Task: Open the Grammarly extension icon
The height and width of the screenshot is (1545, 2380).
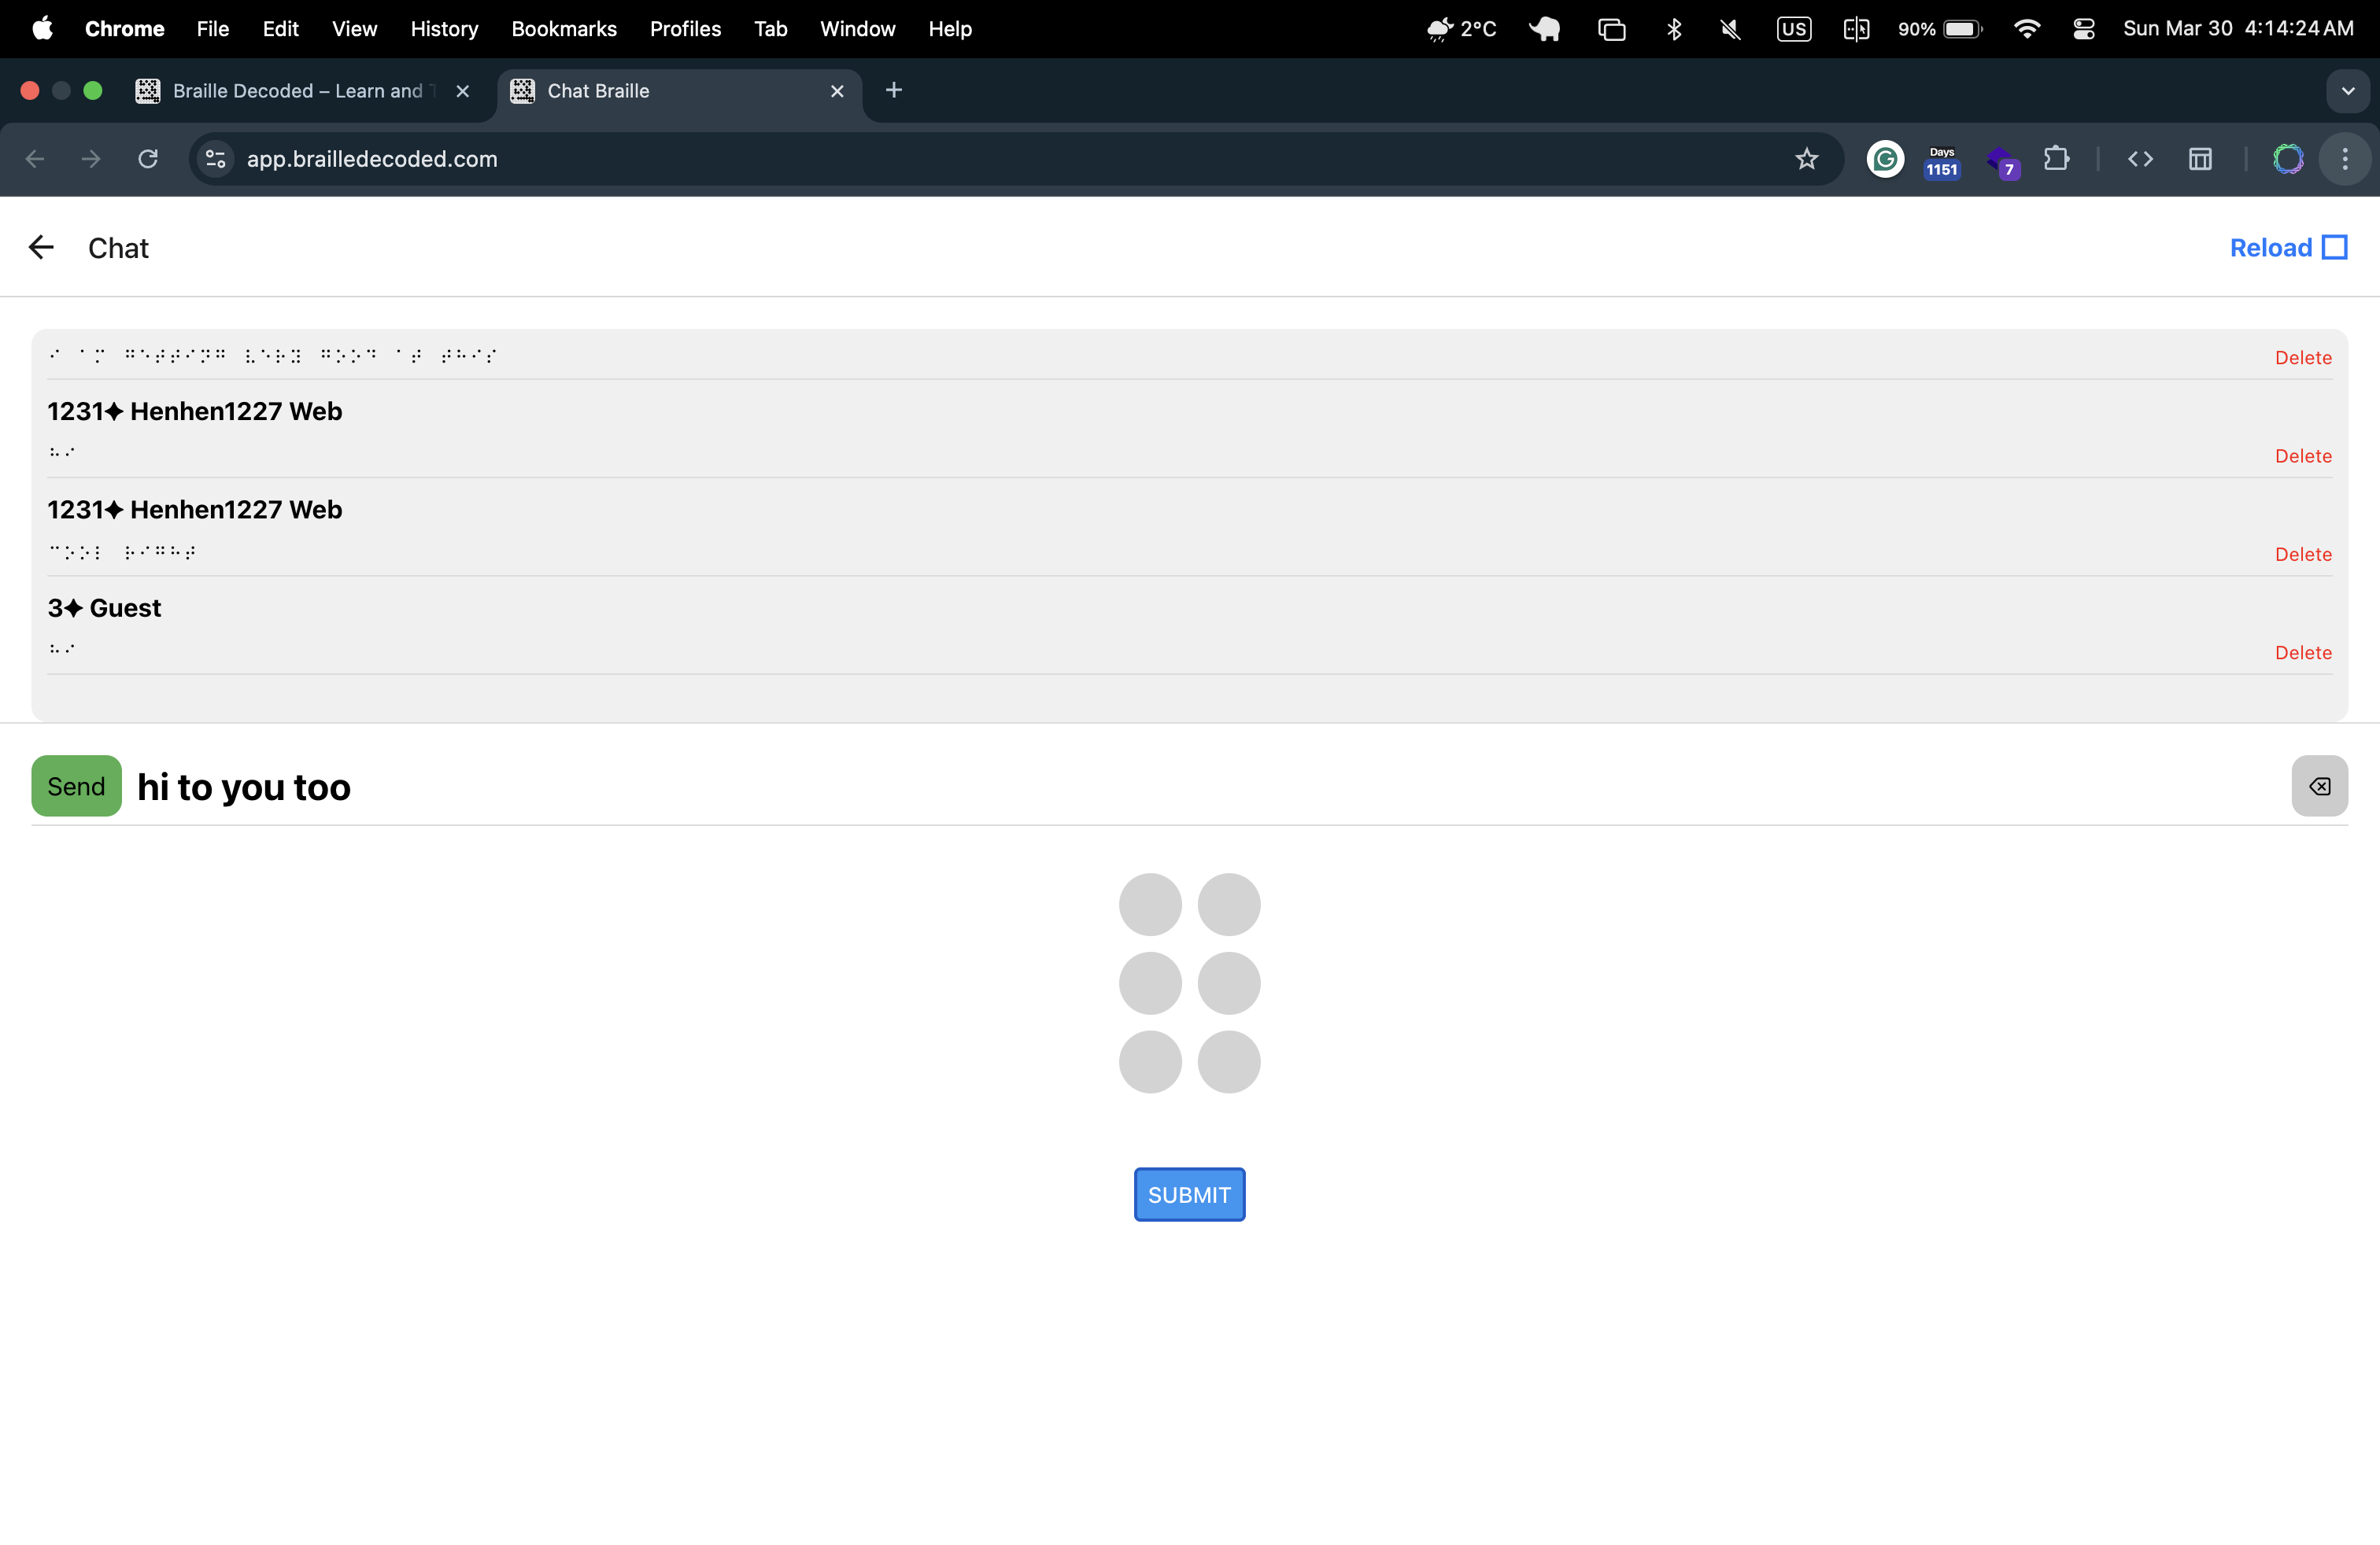Action: pyautogui.click(x=1885, y=159)
